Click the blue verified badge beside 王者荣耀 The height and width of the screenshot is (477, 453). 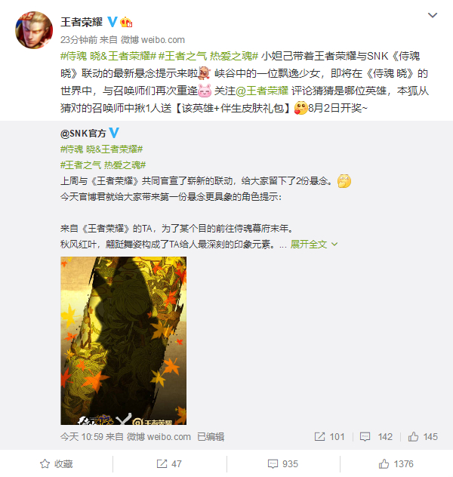[112, 22]
